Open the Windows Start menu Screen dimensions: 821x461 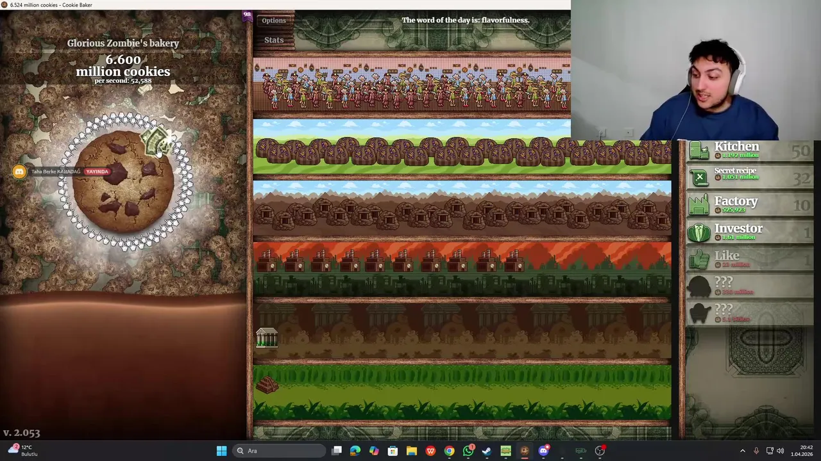point(221,451)
